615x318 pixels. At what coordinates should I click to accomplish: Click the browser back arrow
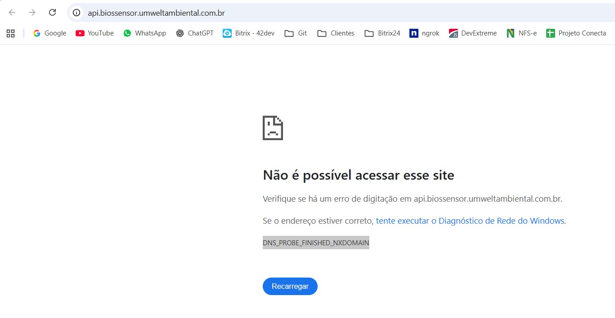pos(12,13)
